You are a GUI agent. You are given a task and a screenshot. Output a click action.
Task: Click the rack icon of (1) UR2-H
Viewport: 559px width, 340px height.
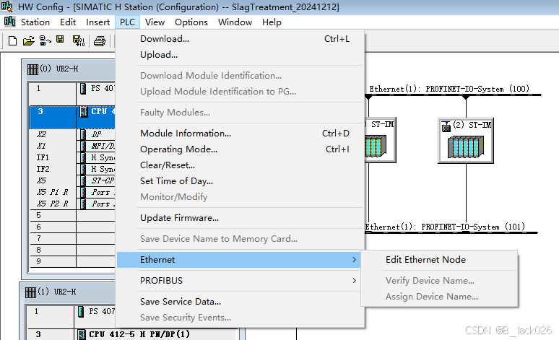(30, 292)
